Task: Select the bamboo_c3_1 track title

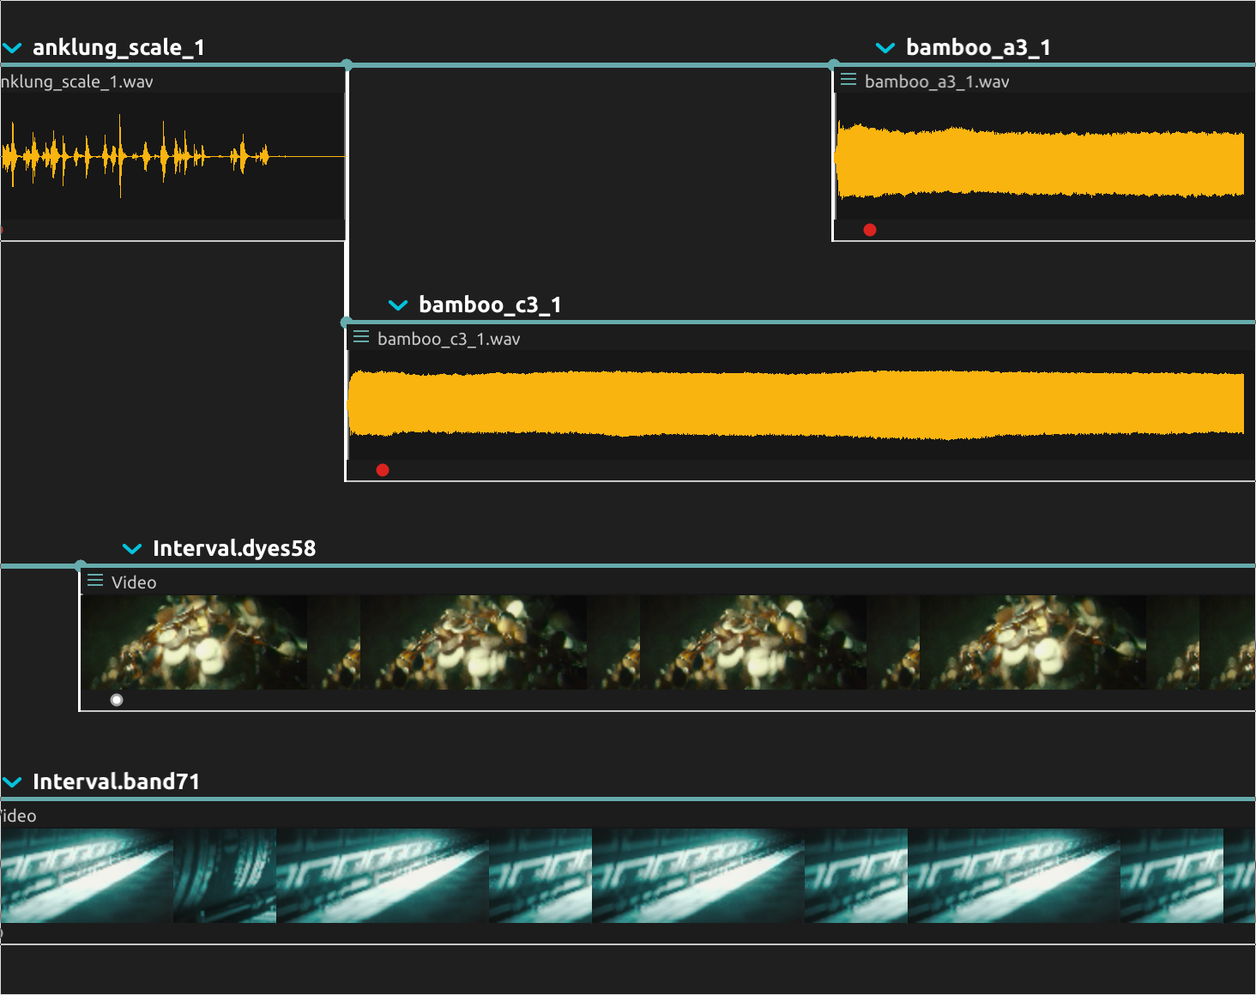Action: [x=490, y=305]
